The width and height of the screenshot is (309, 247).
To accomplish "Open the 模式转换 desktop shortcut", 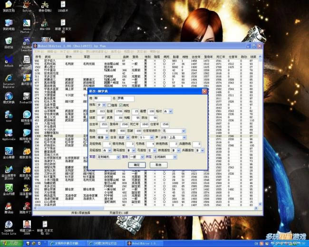I will [x=9, y=98].
